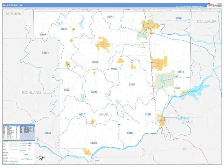Image resolution: width=224 pixels, height=168 pixels.
Task: Select ZIP code label 53941
Action: pyautogui.click(x=64, y=29)
